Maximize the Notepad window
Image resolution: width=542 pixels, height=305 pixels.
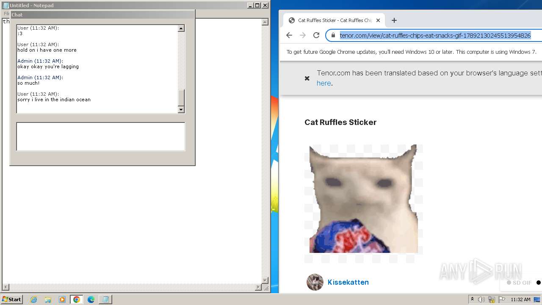(257, 6)
